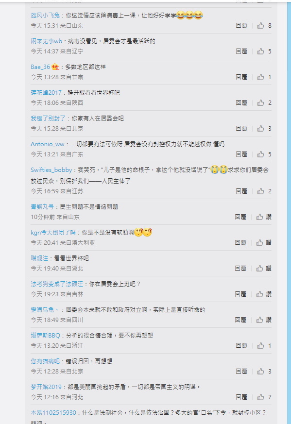
Task: Thumbs-up 莲花峰2017's comment about 世界杯
Action: [261, 103]
